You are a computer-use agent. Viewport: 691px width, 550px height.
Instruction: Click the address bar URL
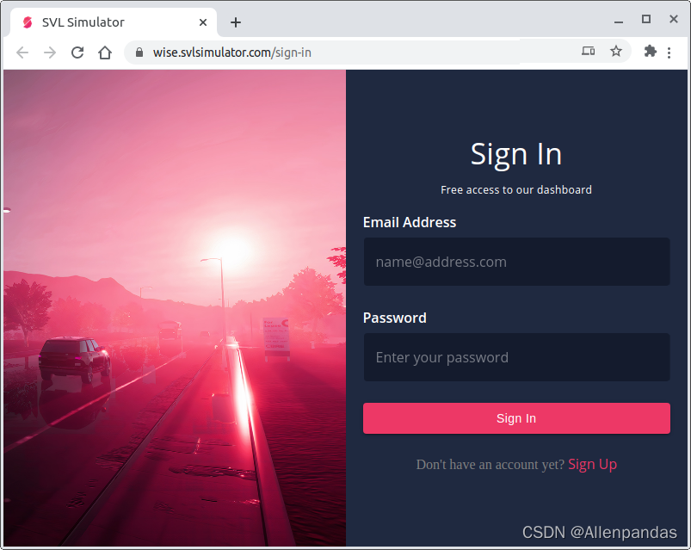[231, 53]
